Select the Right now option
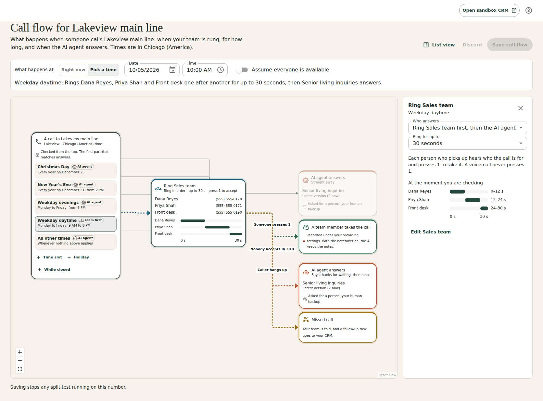The image size is (543, 401). (x=73, y=70)
